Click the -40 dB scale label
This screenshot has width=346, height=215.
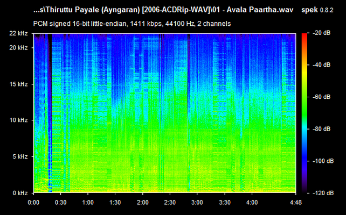coord(322,65)
